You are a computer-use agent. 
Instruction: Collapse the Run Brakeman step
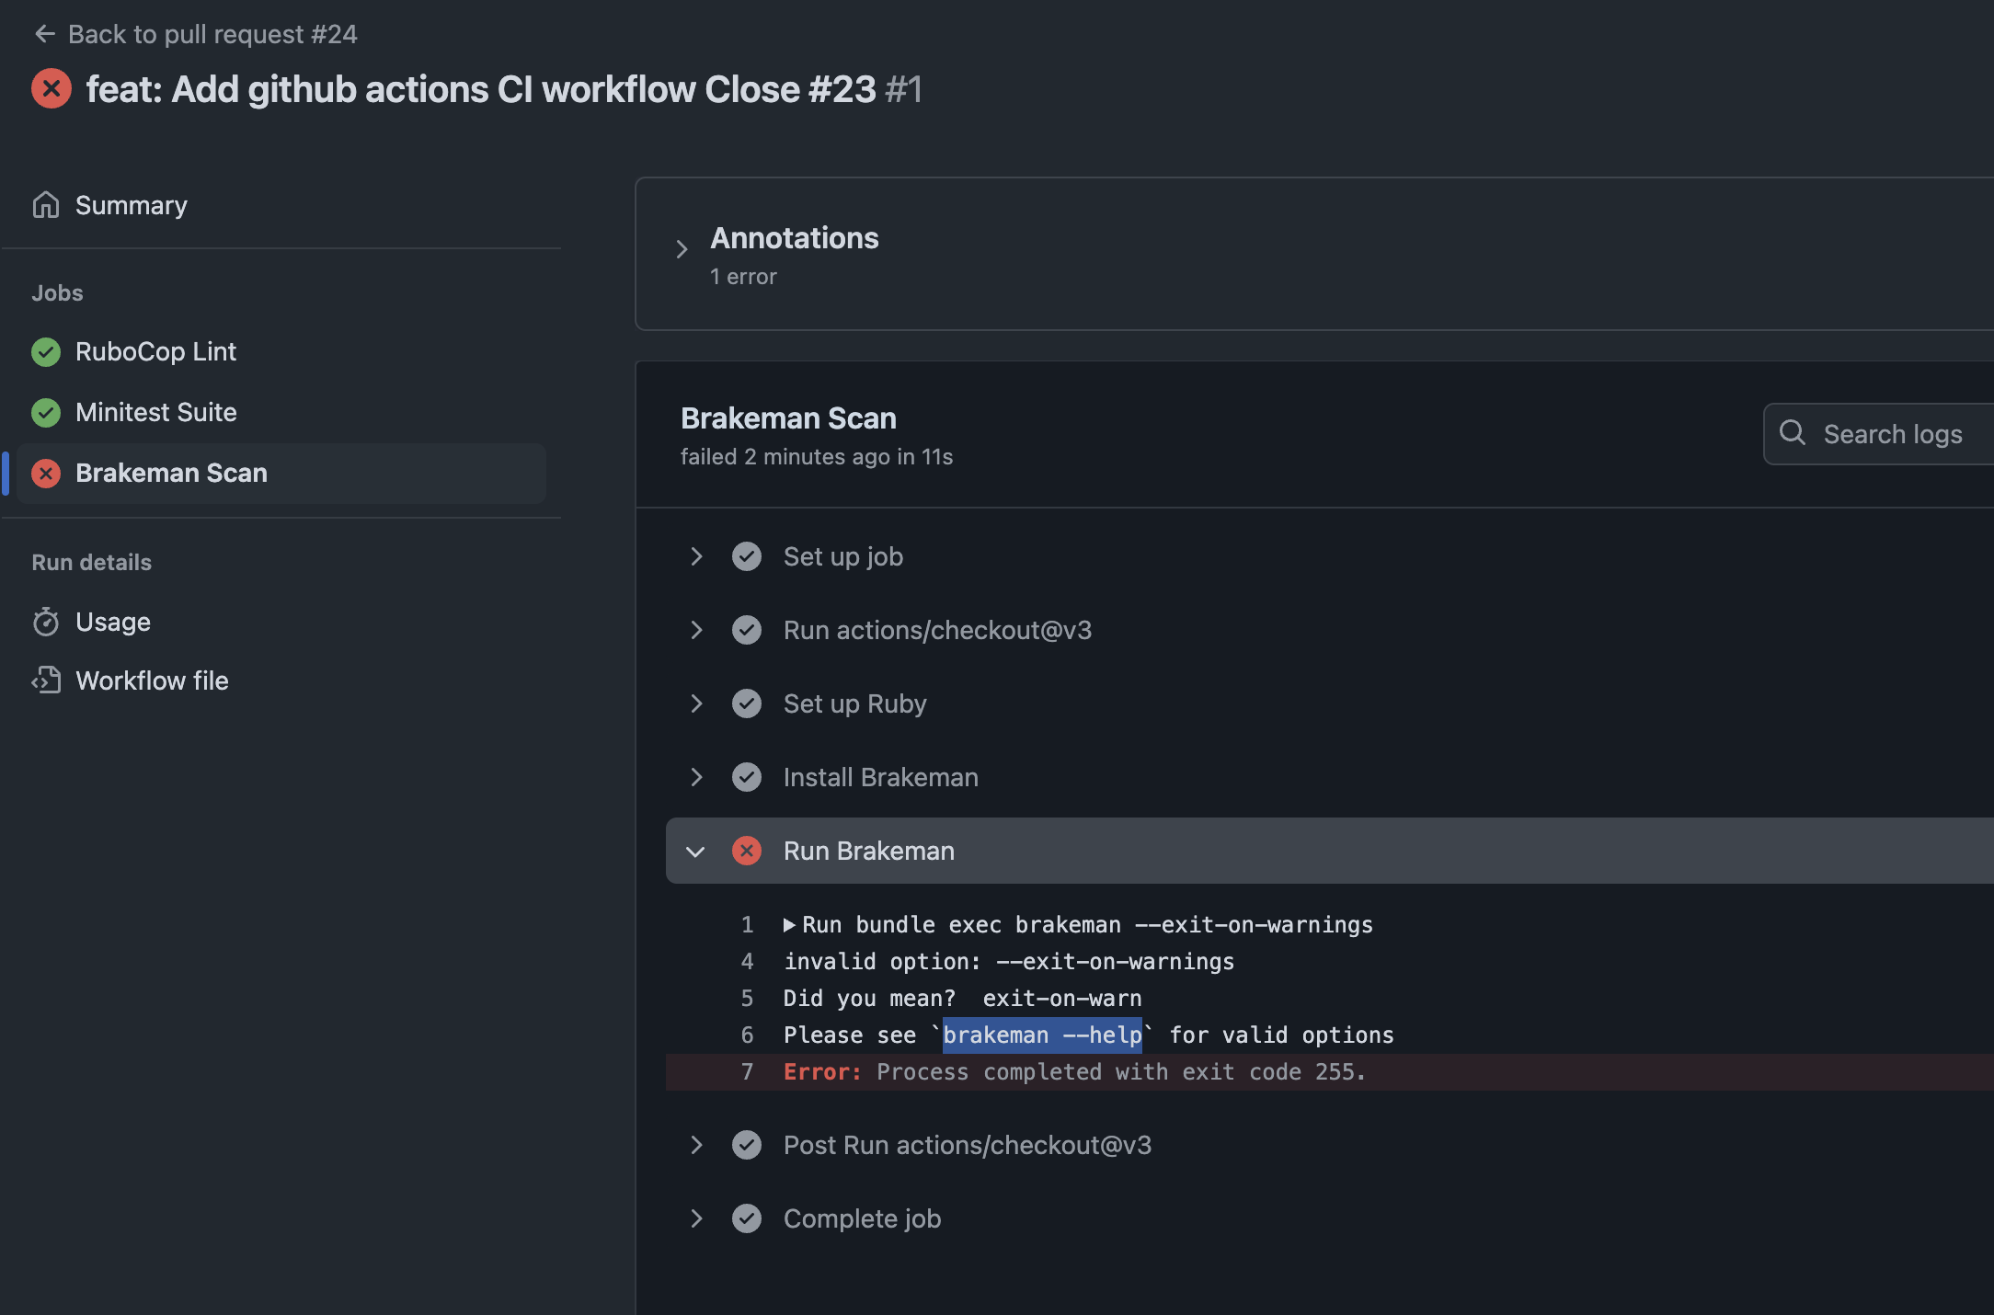(x=696, y=852)
